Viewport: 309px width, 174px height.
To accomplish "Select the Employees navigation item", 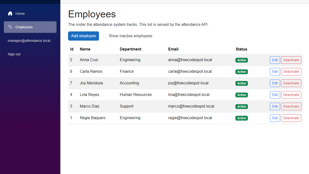I will point(30,27).
